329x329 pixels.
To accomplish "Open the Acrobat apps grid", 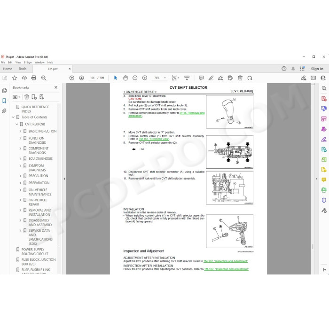I will (302, 69).
